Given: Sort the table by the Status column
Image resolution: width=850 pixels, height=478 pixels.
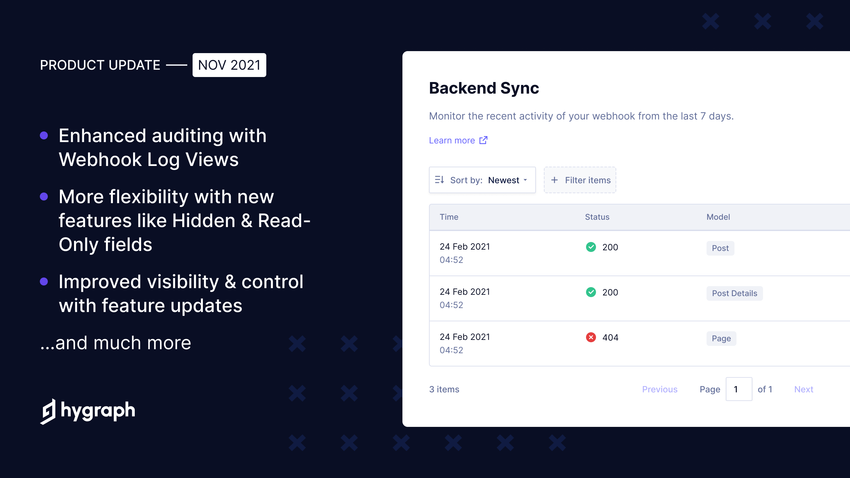Looking at the screenshot, I should 597,217.
